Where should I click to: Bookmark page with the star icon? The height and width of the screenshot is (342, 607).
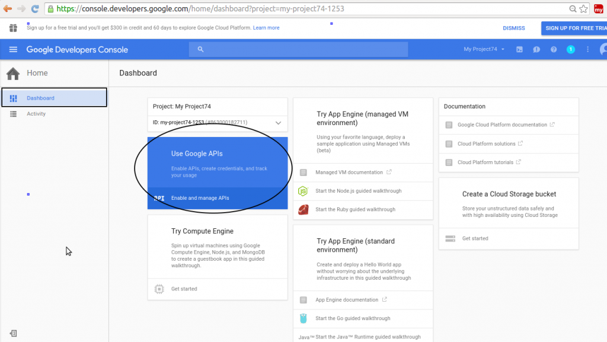(x=583, y=9)
